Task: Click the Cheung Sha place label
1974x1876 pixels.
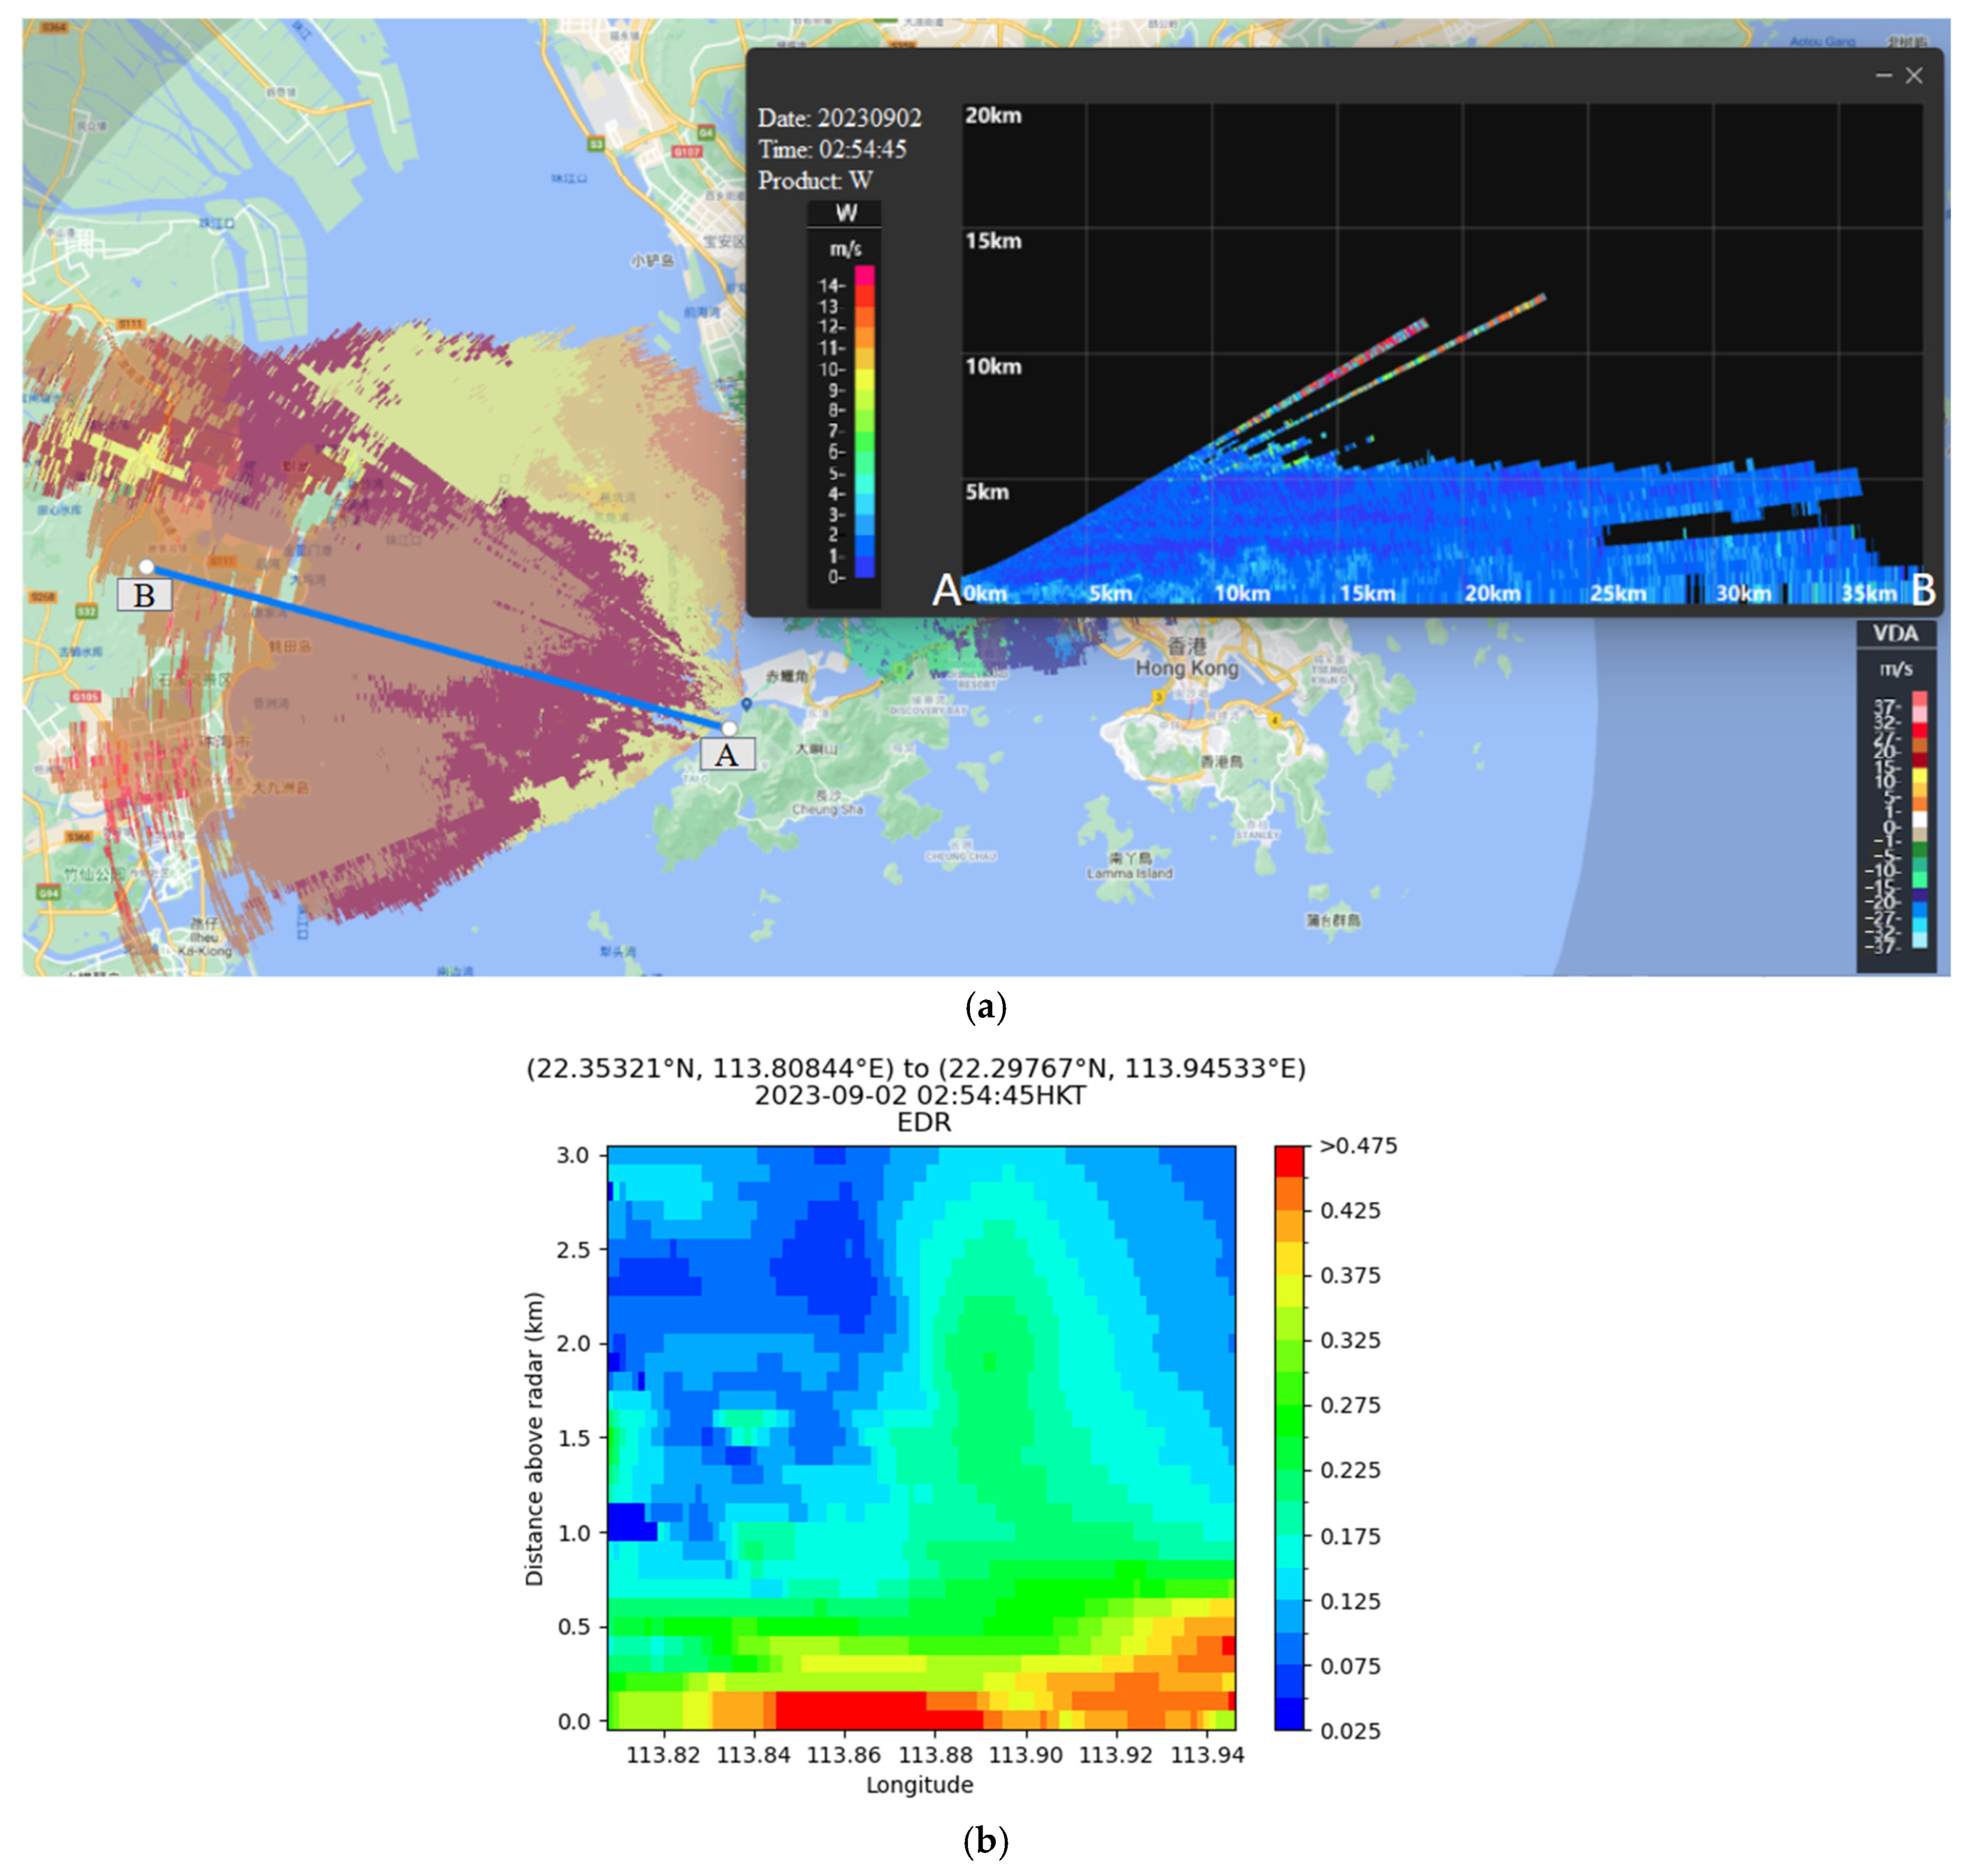Action: [x=827, y=809]
